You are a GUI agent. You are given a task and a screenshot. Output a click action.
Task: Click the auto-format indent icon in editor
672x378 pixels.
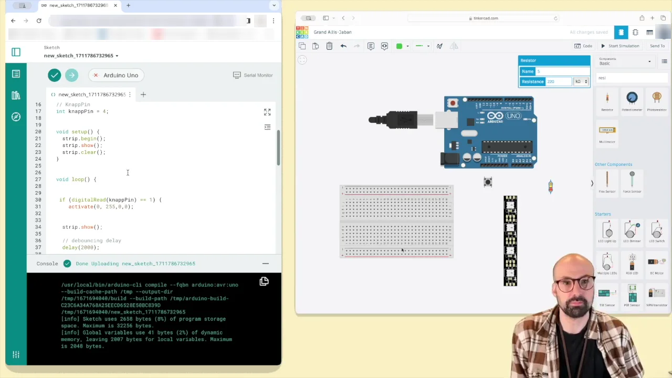click(267, 127)
